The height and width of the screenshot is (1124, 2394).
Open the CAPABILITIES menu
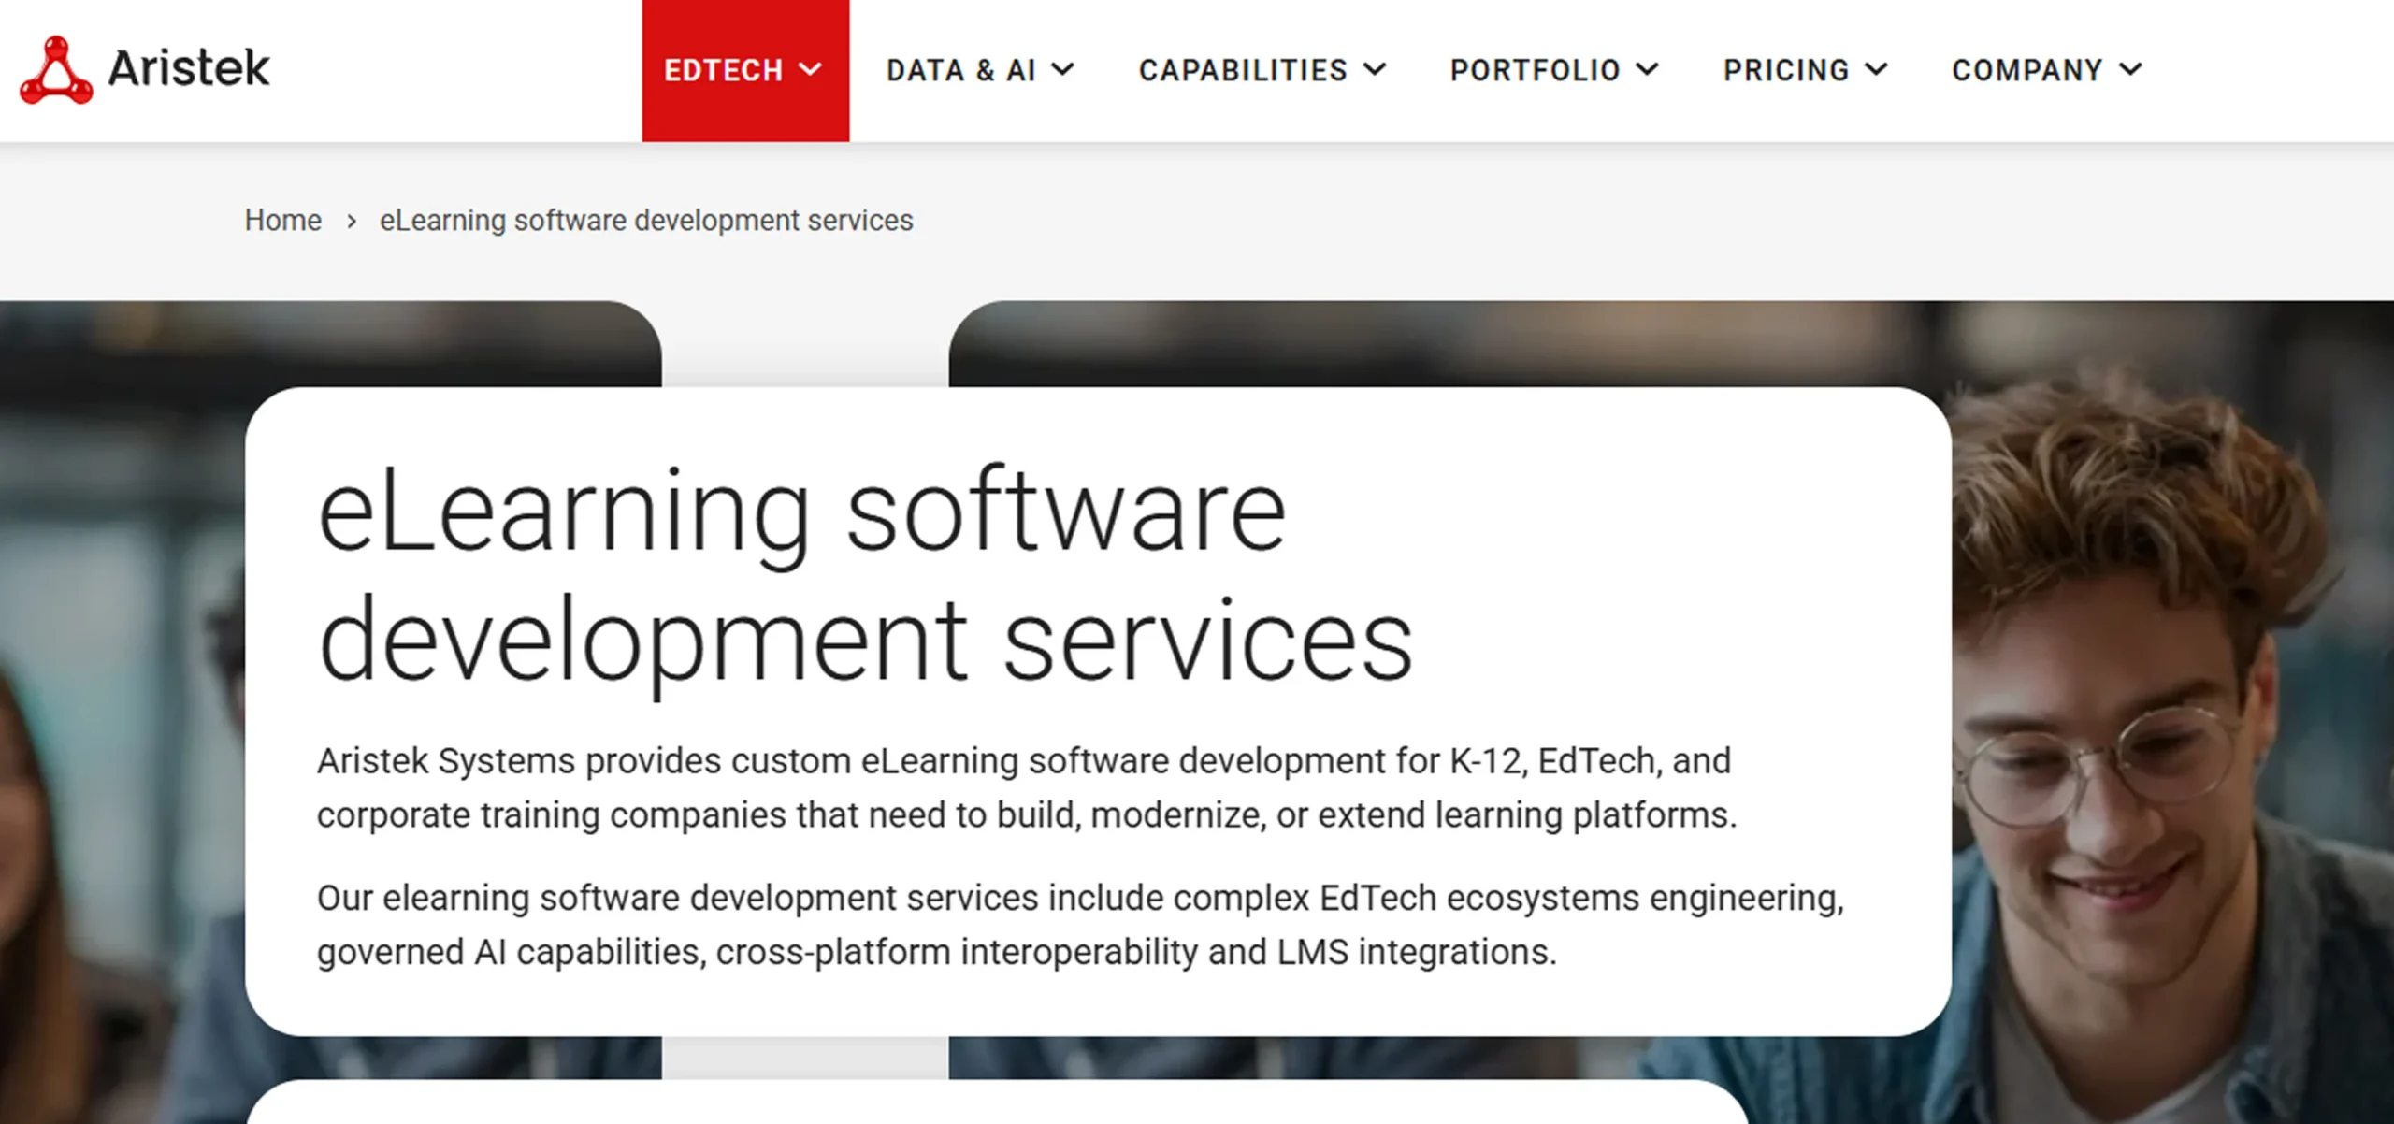pos(1262,70)
